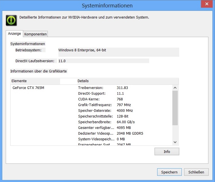Click the green NVIDIA info icon

pyautogui.click(x=11, y=20)
